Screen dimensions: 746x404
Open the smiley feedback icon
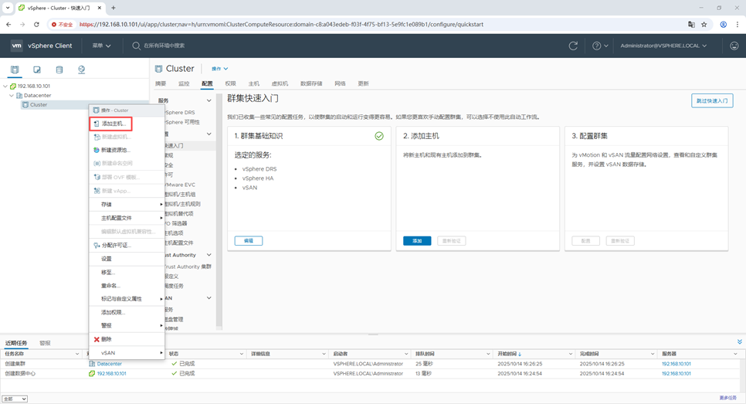[x=734, y=46]
